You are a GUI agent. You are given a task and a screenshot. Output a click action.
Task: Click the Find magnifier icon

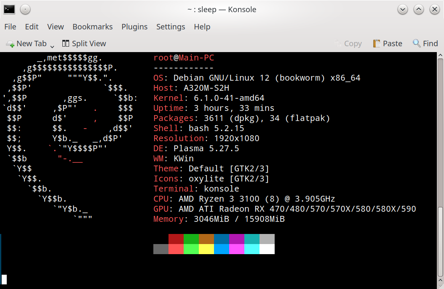coord(417,43)
